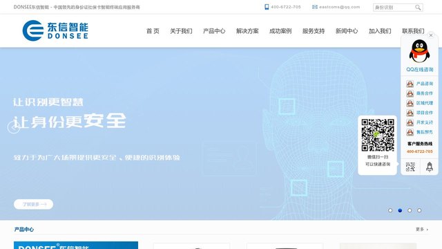Click the QQ icon beside 开发支持
The height and width of the screenshot is (249, 442).
click(x=410, y=122)
